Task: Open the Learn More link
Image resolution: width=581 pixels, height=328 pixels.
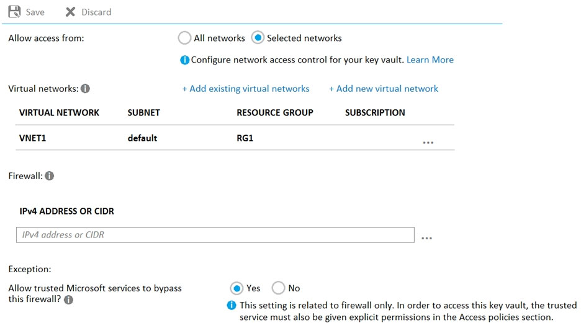Action: 430,60
